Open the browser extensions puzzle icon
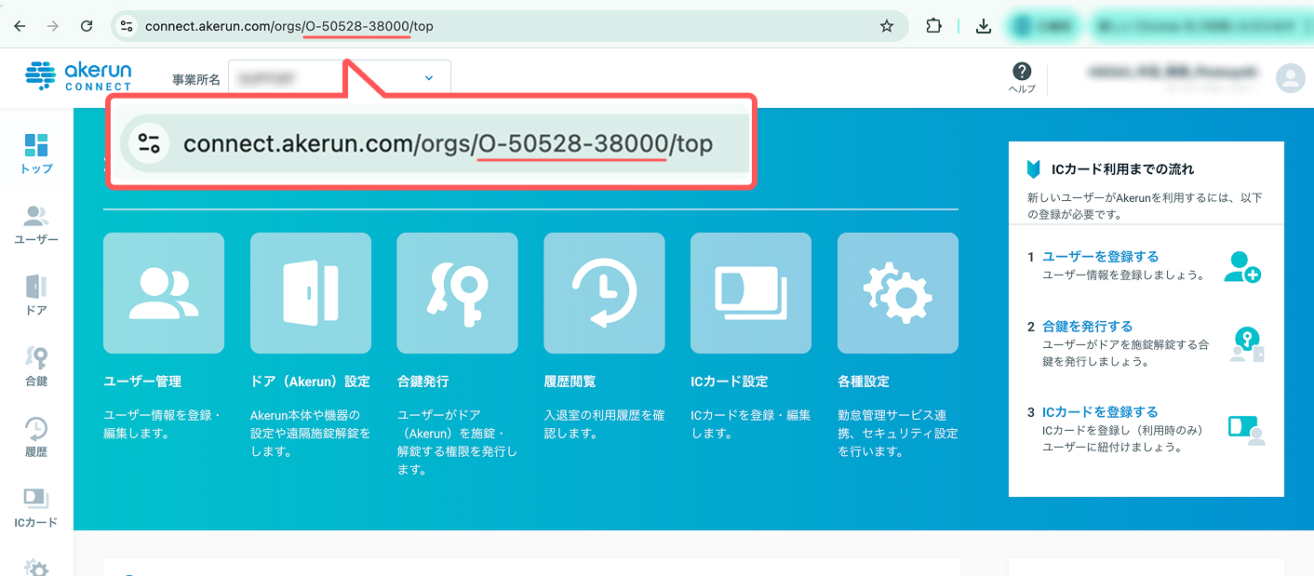 pos(933,26)
